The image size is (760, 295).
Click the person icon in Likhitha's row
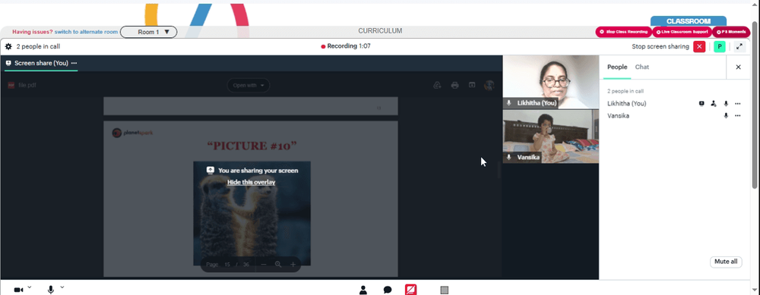point(714,103)
